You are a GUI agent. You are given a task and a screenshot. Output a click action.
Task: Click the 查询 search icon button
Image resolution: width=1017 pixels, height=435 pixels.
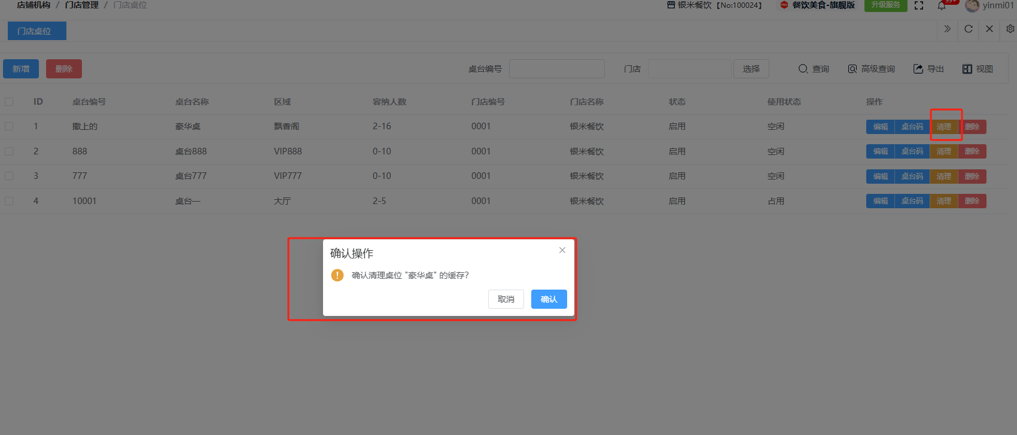[x=814, y=69]
